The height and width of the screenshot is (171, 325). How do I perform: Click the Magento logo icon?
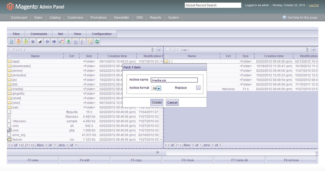10,7
